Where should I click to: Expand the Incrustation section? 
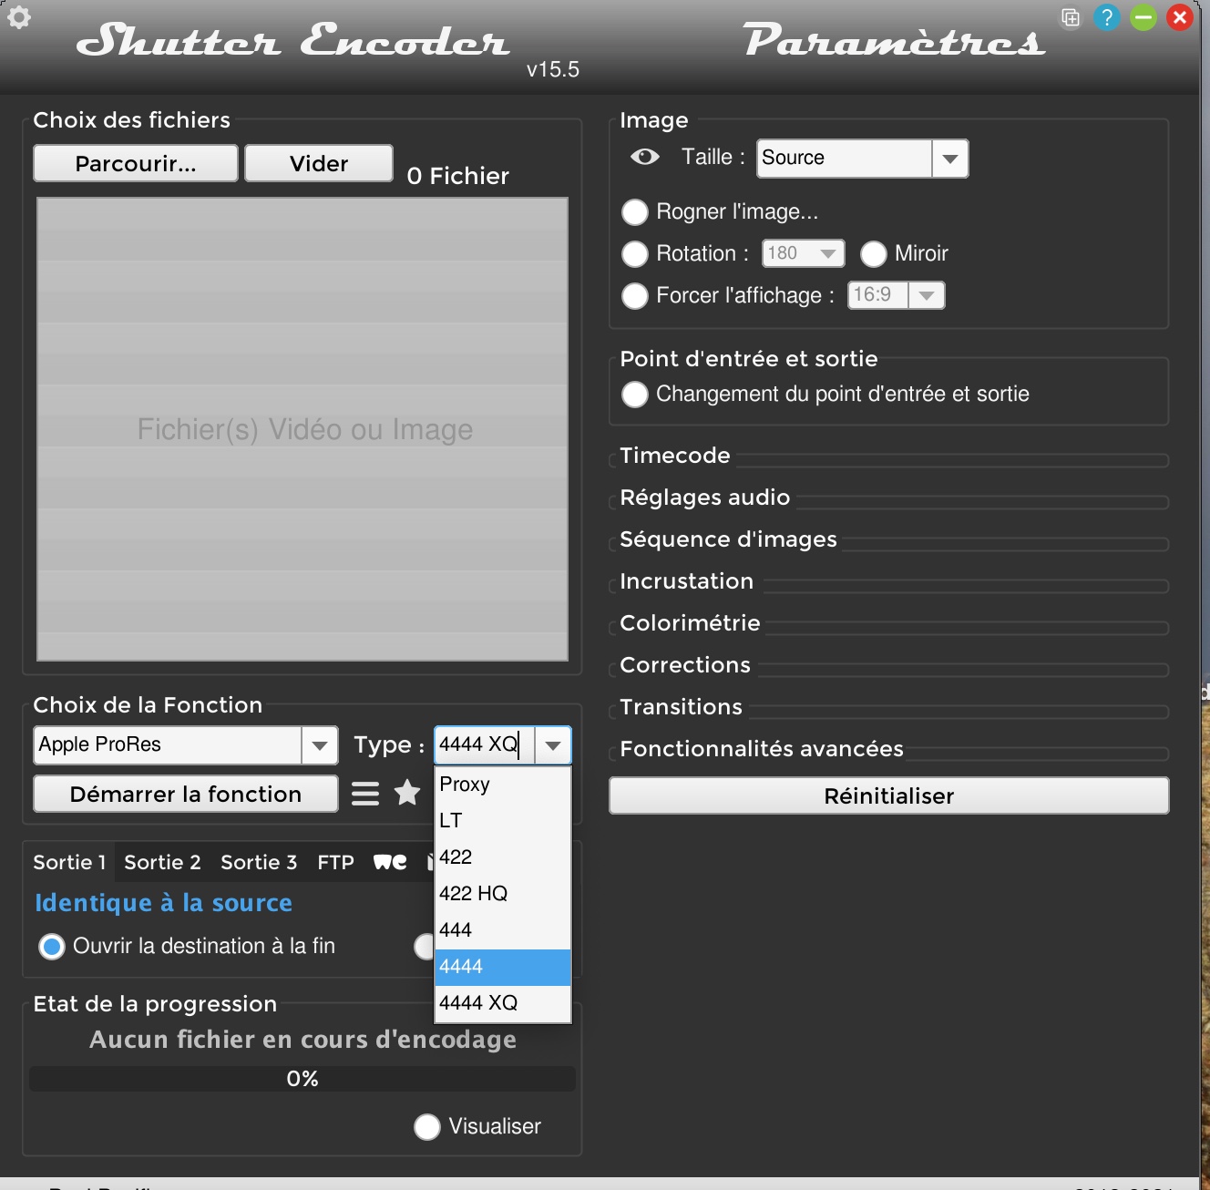pos(686,581)
